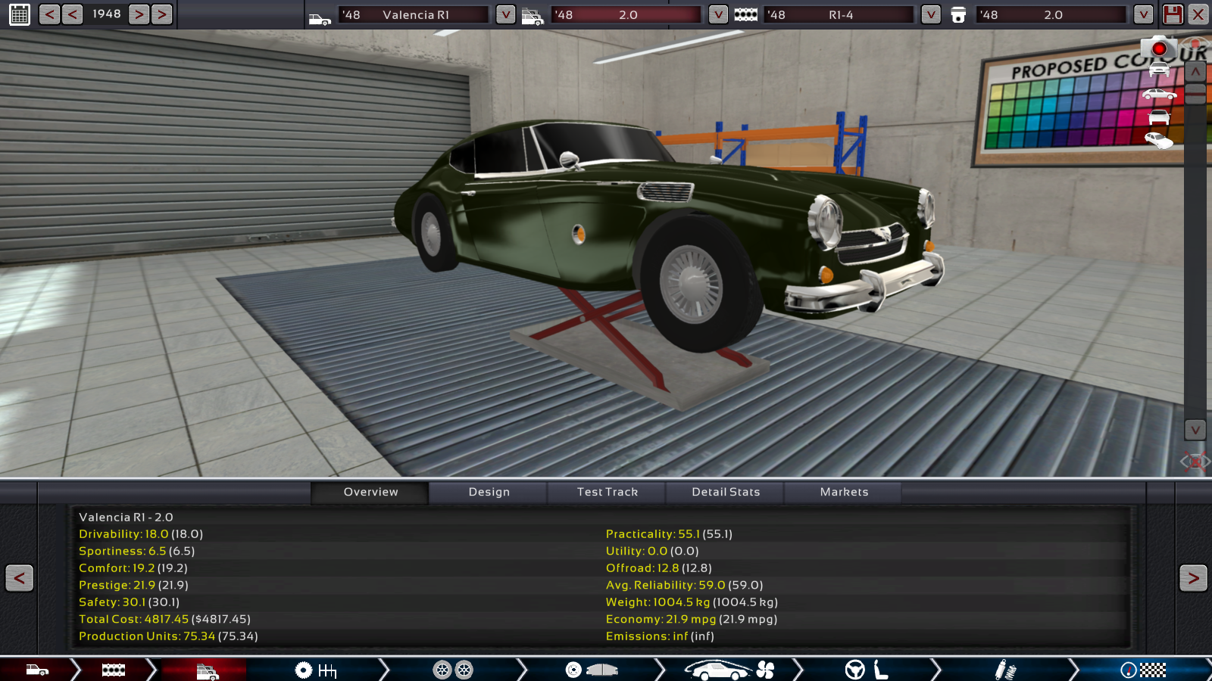1212x681 pixels.
Task: Click the calendar icon
Action: 20,14
